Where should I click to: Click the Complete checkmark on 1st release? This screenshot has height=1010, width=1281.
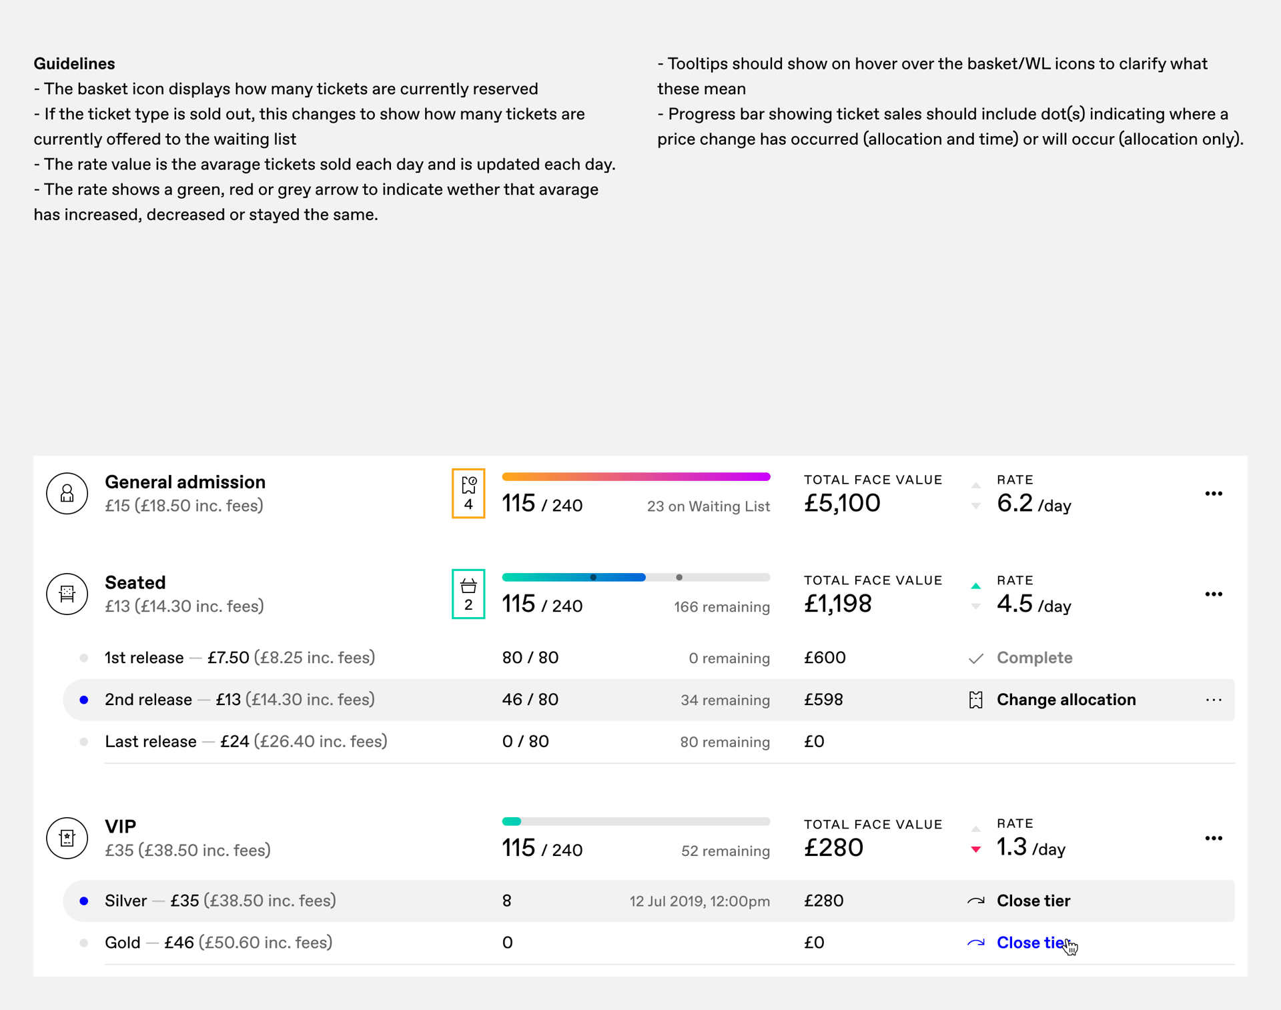975,658
